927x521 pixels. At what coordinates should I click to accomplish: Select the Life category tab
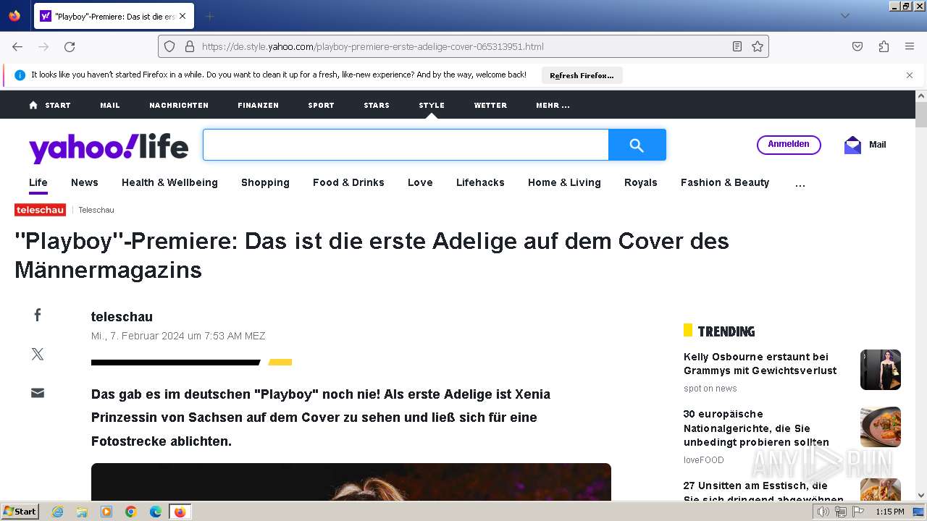38,182
